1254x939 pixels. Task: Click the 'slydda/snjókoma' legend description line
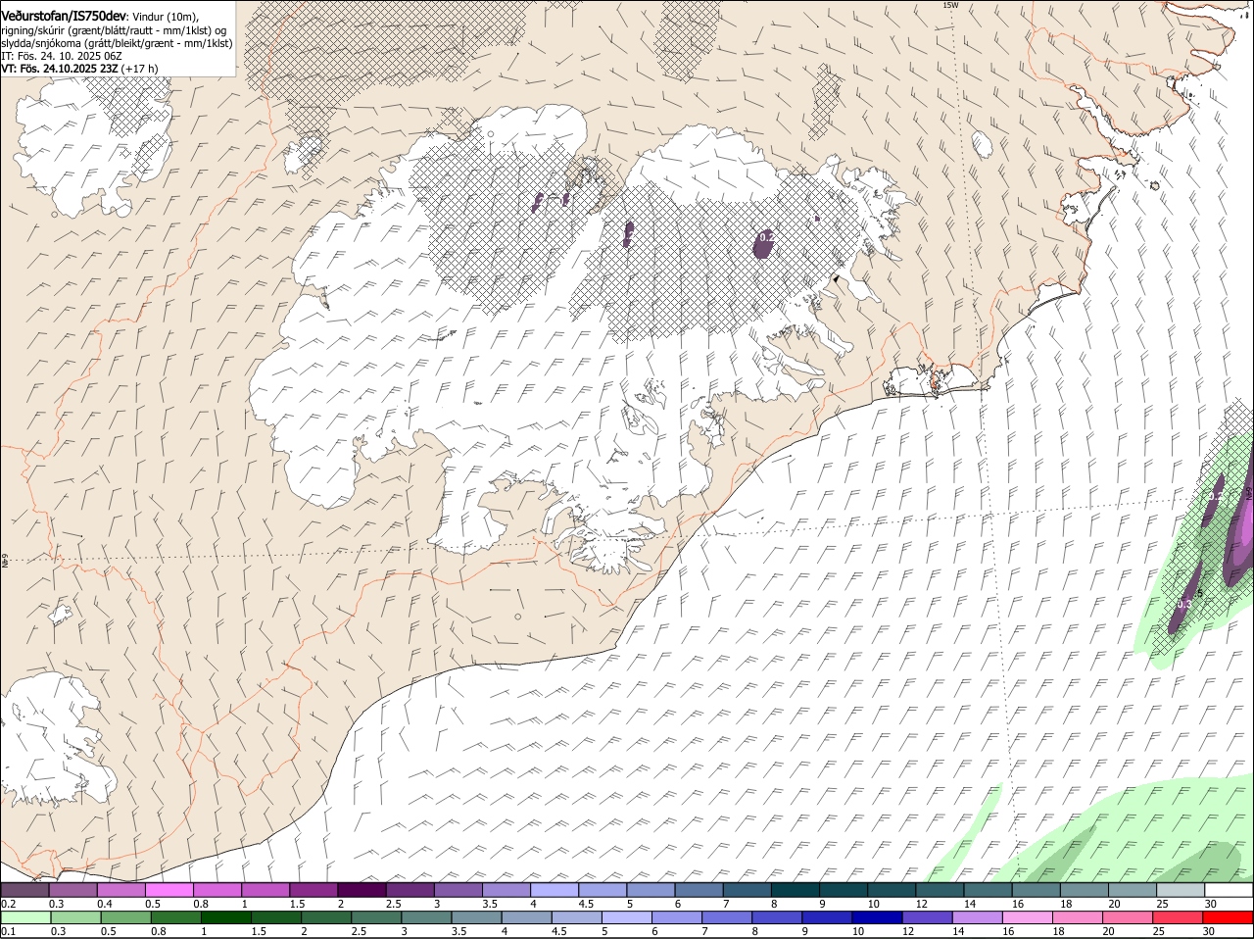(117, 43)
